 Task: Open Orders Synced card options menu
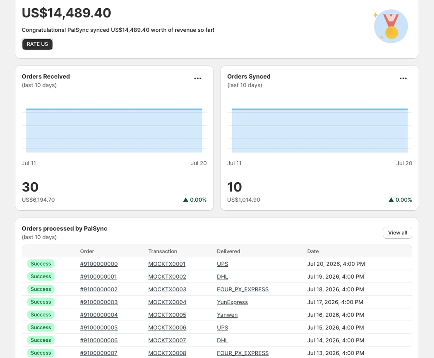[x=403, y=78]
